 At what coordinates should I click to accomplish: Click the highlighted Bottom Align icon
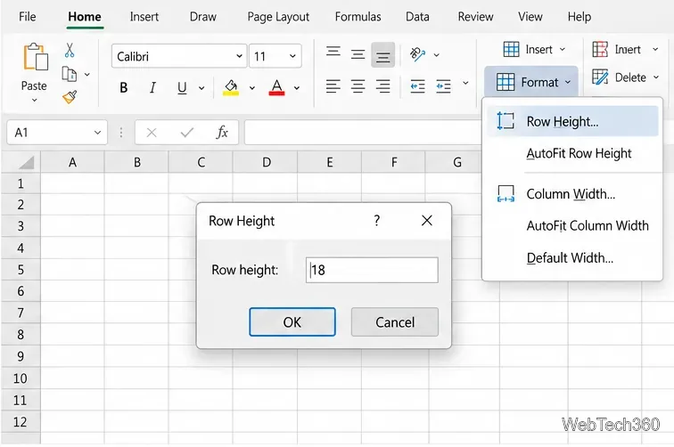coord(382,55)
